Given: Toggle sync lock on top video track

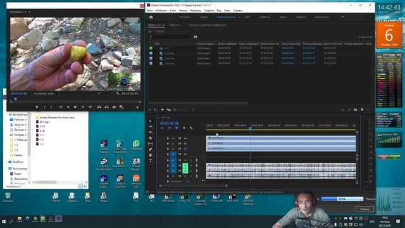Looking at the screenshot, I should [x=180, y=138].
